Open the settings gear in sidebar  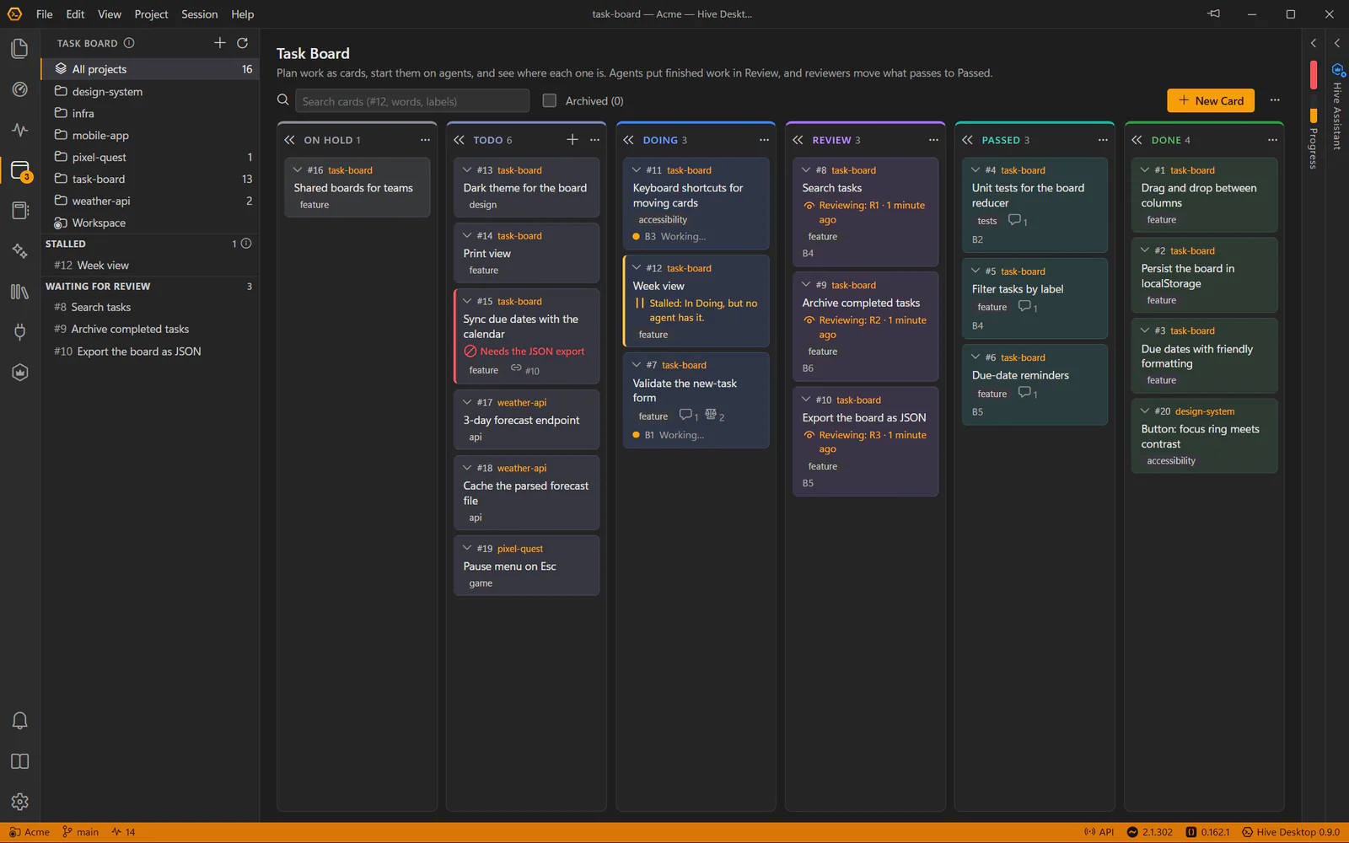(x=19, y=802)
